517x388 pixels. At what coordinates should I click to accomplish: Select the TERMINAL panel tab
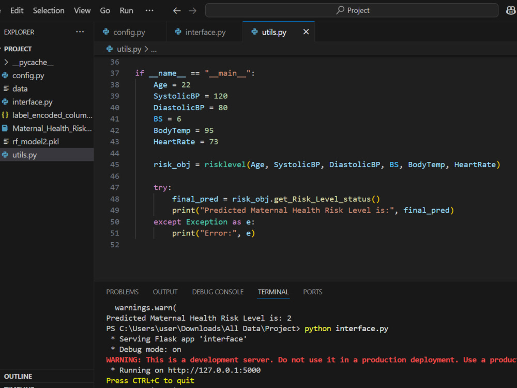tap(273, 292)
